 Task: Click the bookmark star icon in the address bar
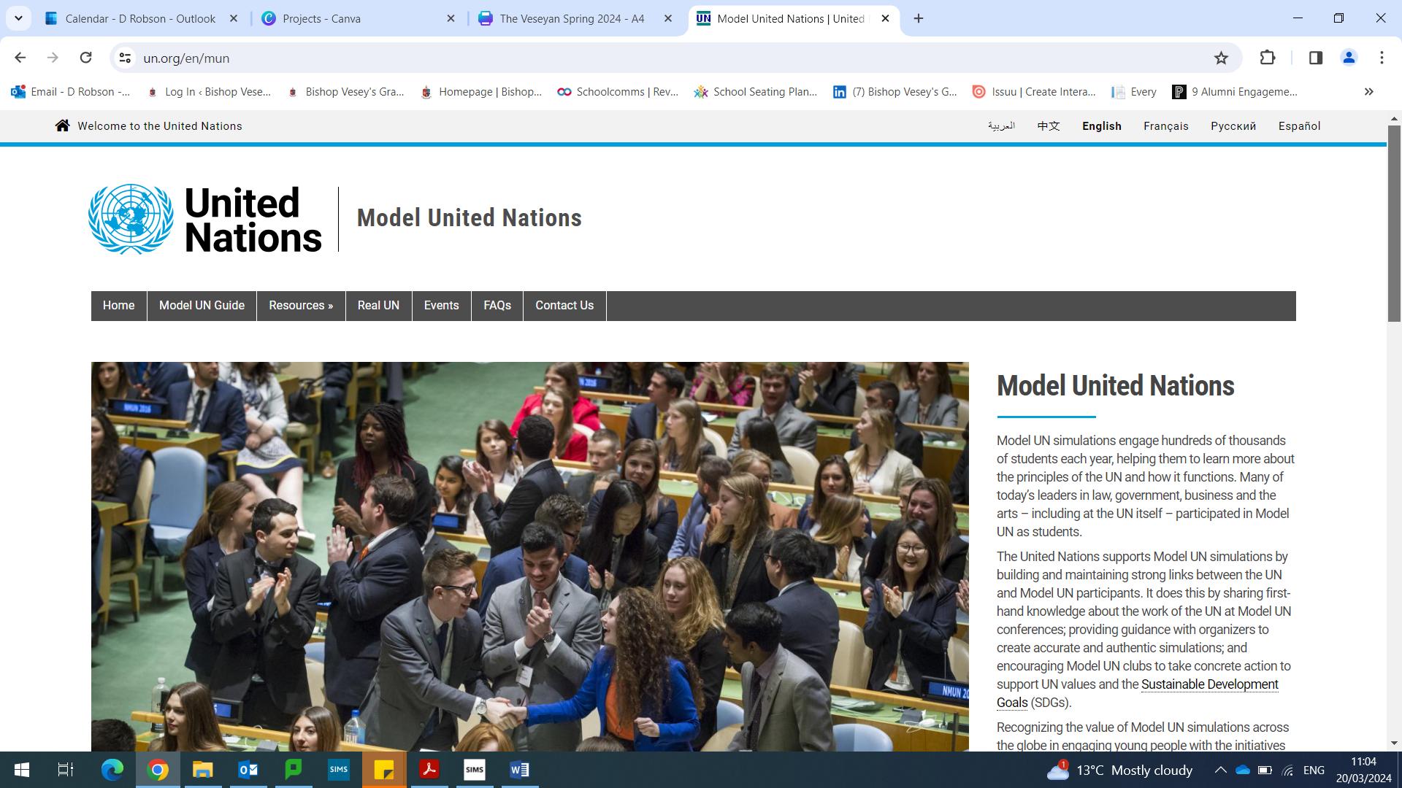pos(1221,58)
